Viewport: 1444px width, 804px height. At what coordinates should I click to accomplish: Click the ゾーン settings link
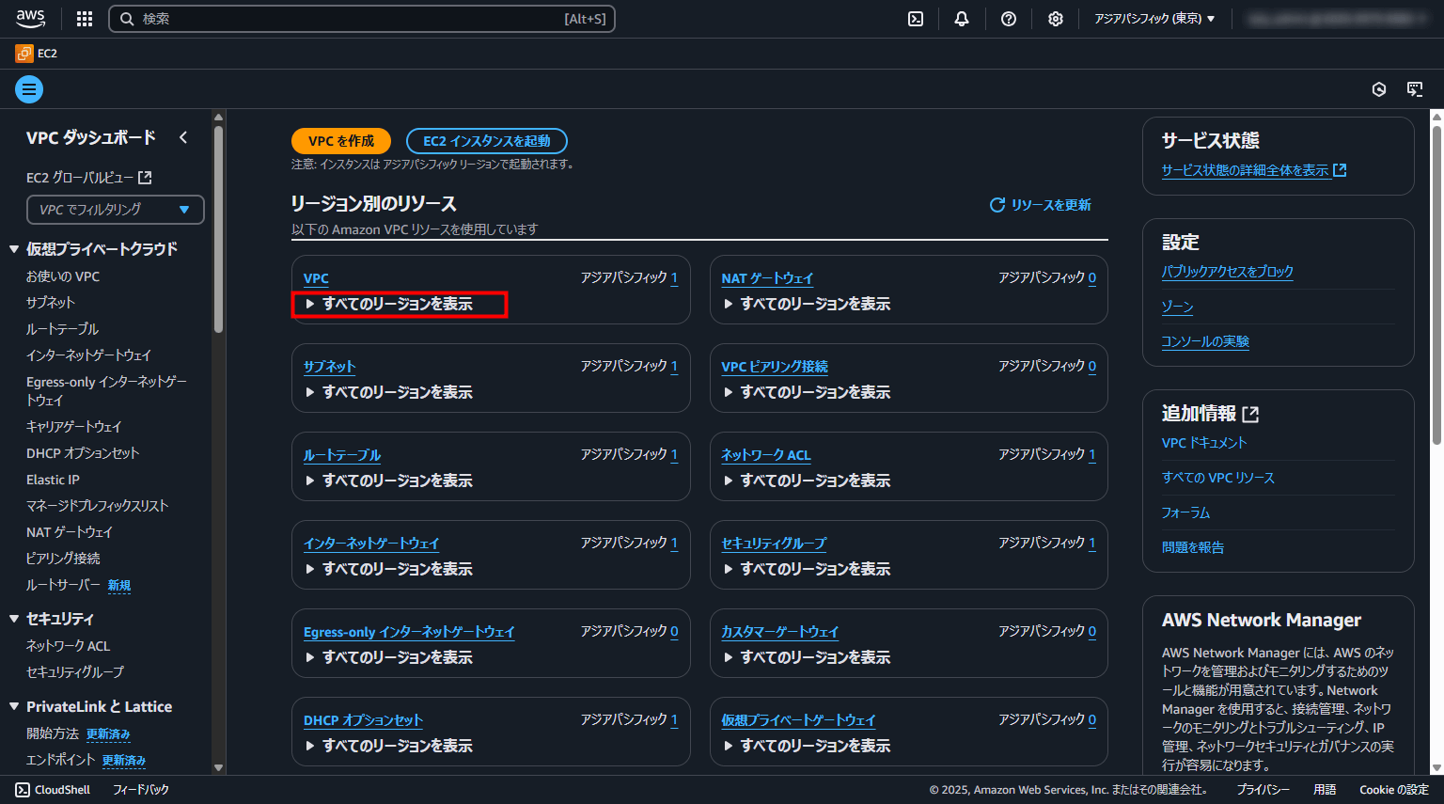click(1178, 307)
